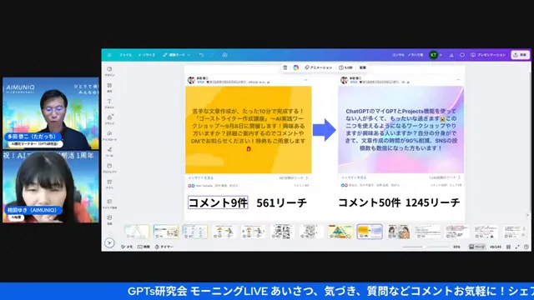The height and width of the screenshot is (300, 534).
Task: Open the アニメーション (Animate) option
Action: coord(319,67)
